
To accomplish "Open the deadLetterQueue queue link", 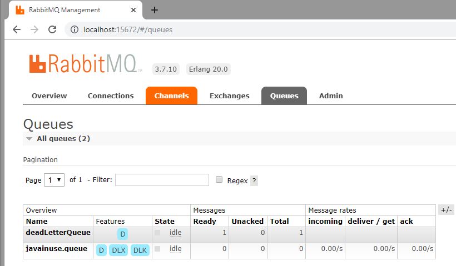I will click(x=58, y=232).
